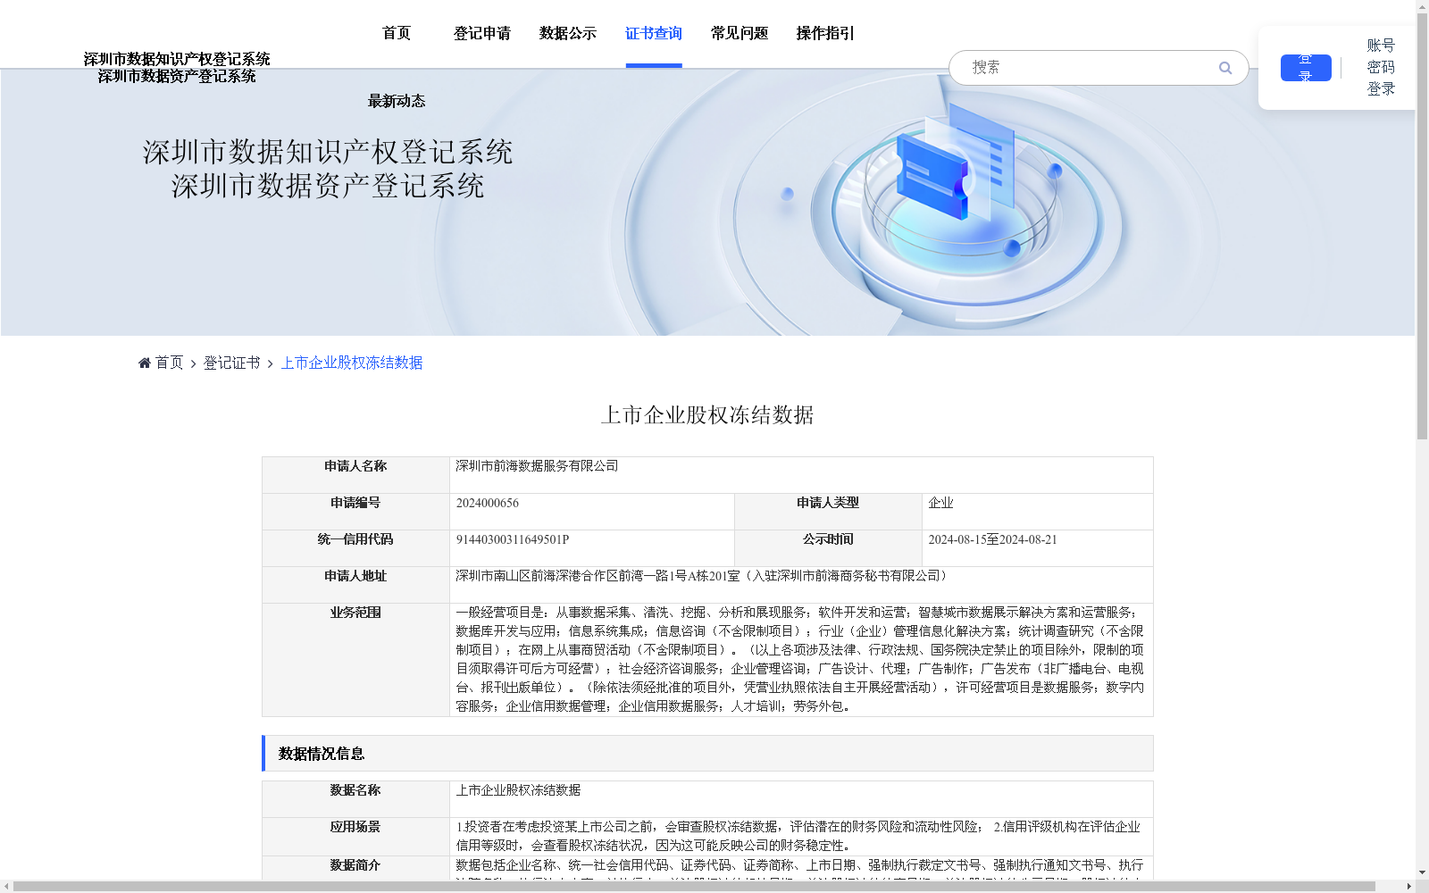Go to 数据公示 in navigation

568,33
